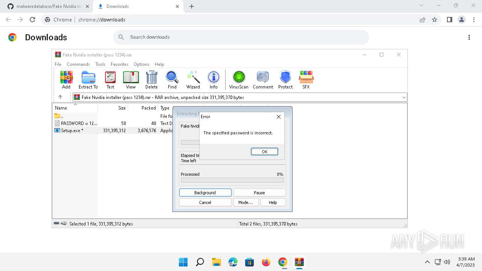Screen dimensions: 482x271
Task: Click the Processed progress bar
Action: 232,180
